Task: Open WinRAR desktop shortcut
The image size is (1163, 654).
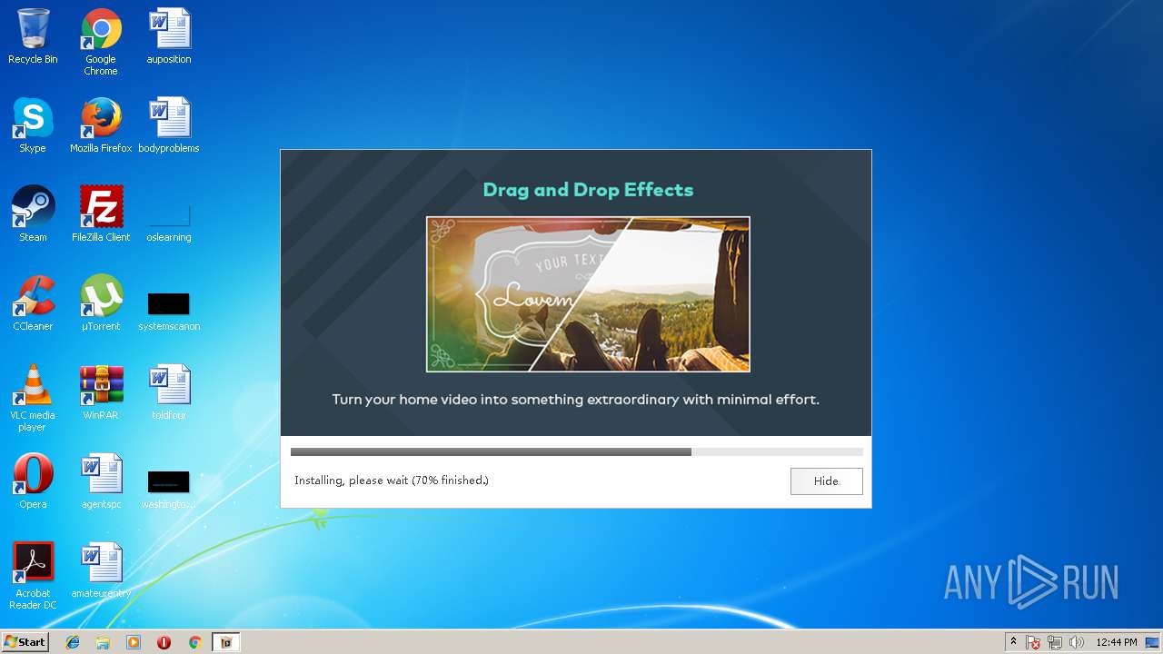Action: click(x=101, y=393)
